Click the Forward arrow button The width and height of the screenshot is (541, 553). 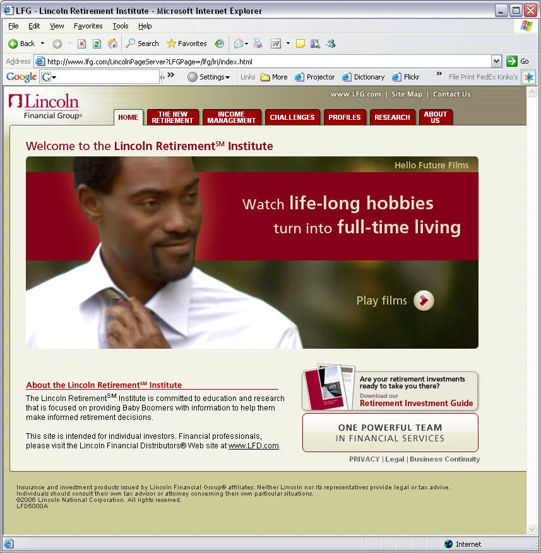click(57, 44)
